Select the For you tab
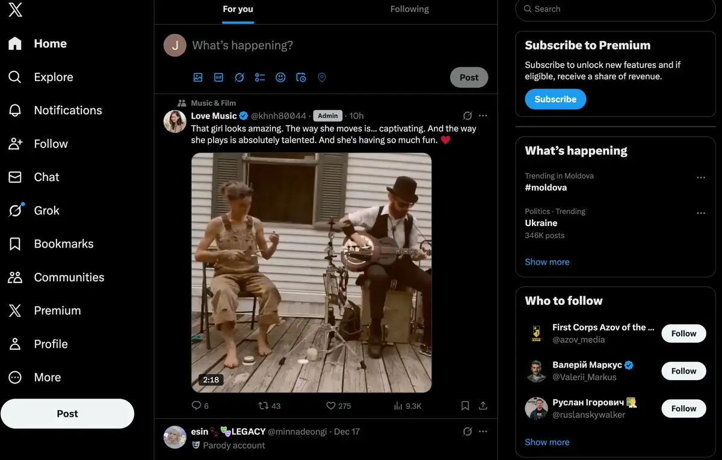The width and height of the screenshot is (722, 460). pyautogui.click(x=238, y=9)
